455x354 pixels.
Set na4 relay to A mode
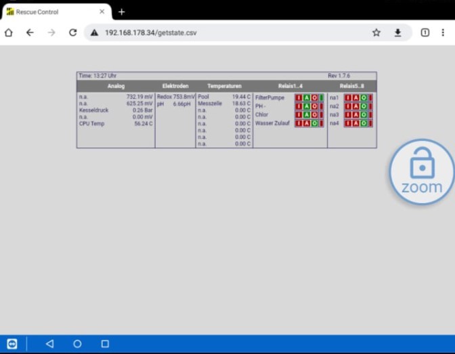click(355, 123)
